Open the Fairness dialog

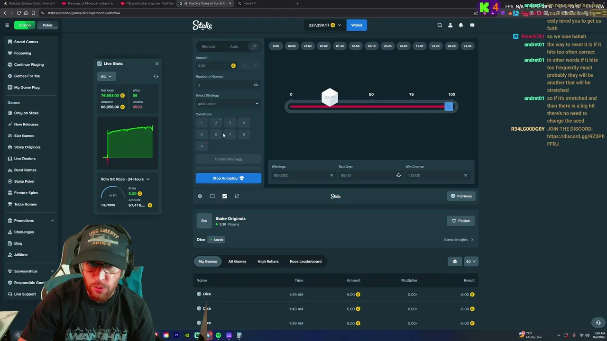pos(461,196)
